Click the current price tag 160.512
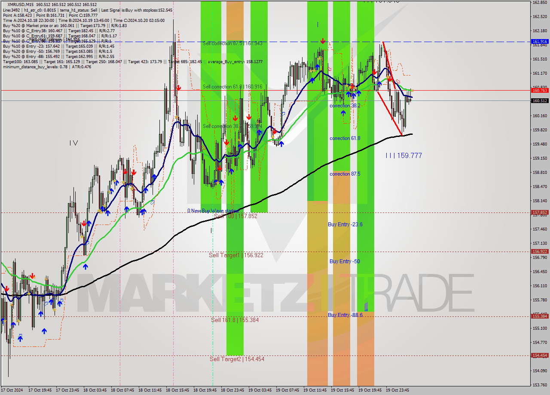The image size is (550, 395). [x=540, y=101]
